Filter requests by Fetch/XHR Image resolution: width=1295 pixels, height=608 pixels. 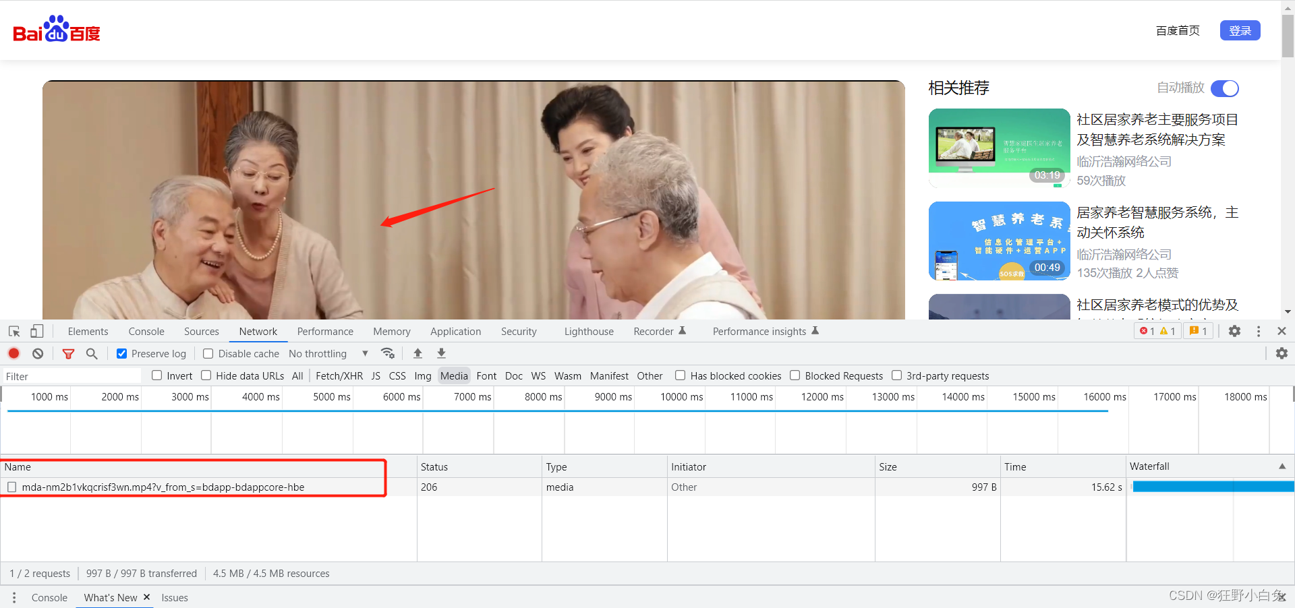339,375
